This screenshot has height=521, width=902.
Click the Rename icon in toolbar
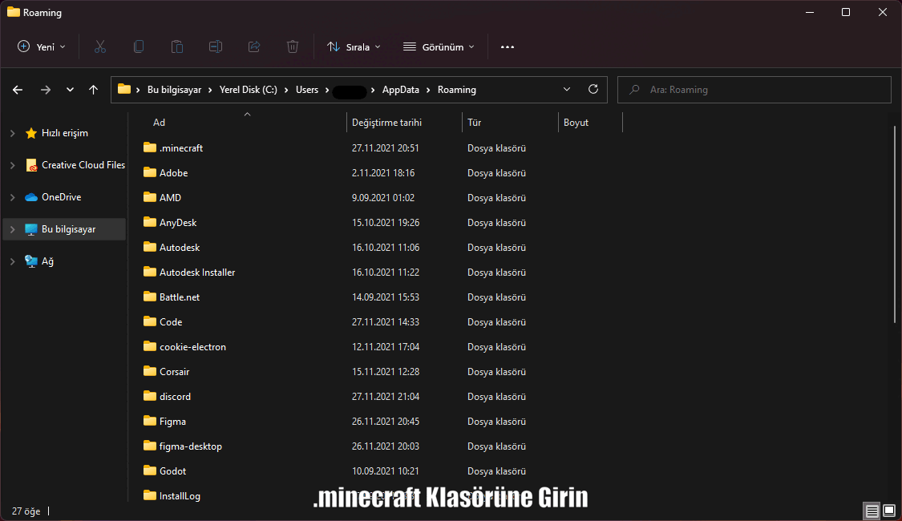coord(216,46)
